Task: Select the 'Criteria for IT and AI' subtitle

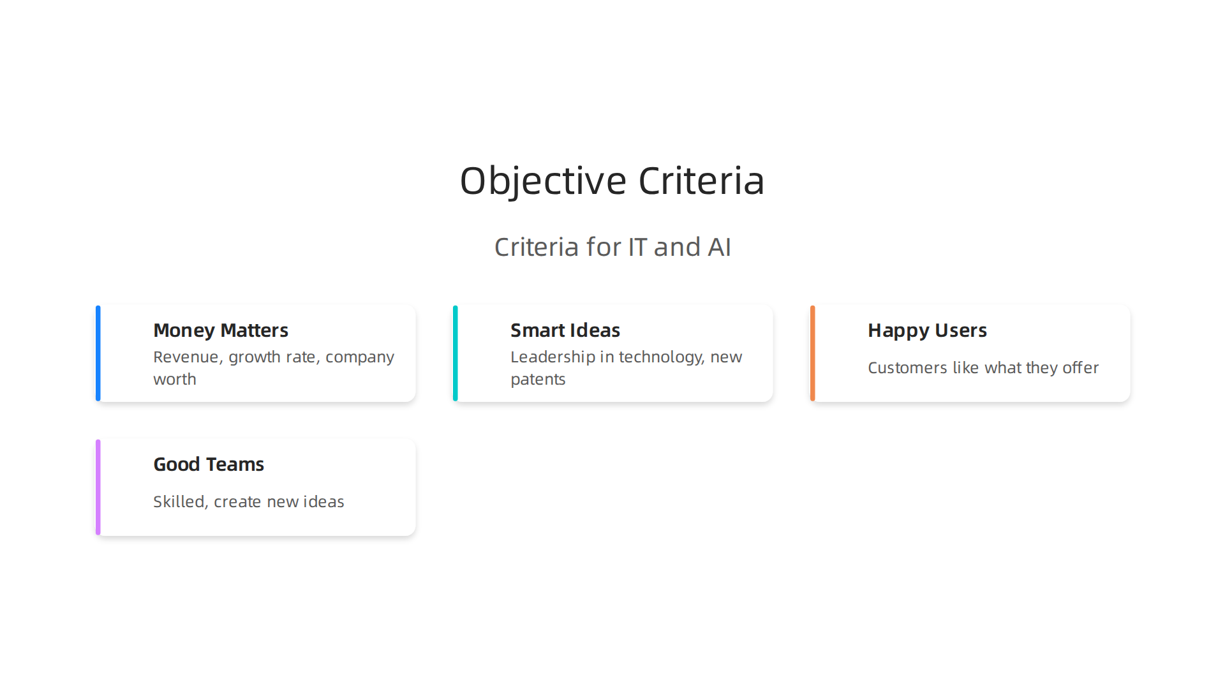Action: click(612, 247)
